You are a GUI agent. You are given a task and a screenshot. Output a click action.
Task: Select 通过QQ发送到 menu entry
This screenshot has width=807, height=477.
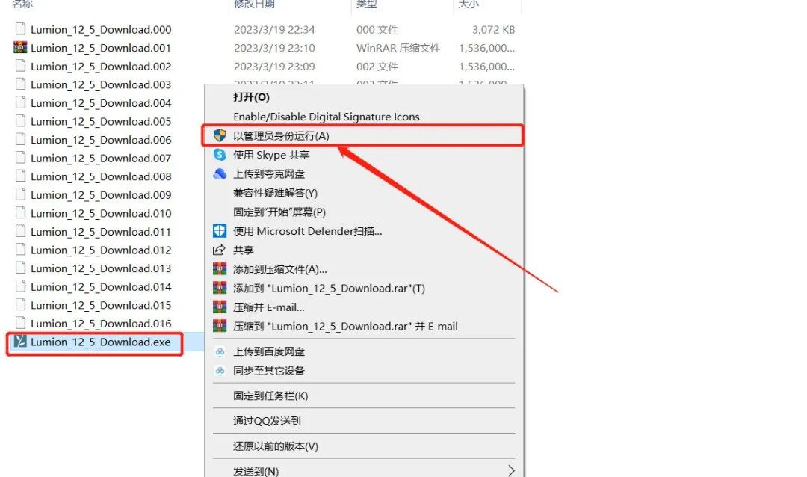[267, 421]
